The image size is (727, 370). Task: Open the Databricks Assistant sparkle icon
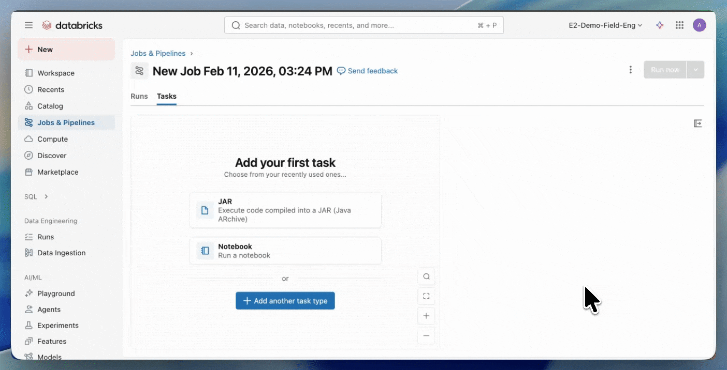(x=660, y=25)
